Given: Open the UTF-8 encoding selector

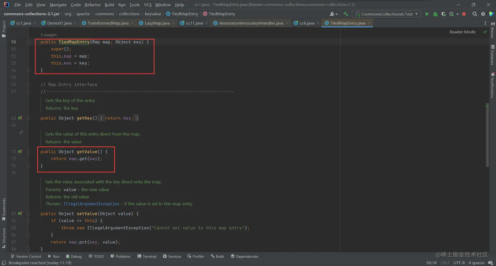Looking at the screenshot, I should click(459, 263).
